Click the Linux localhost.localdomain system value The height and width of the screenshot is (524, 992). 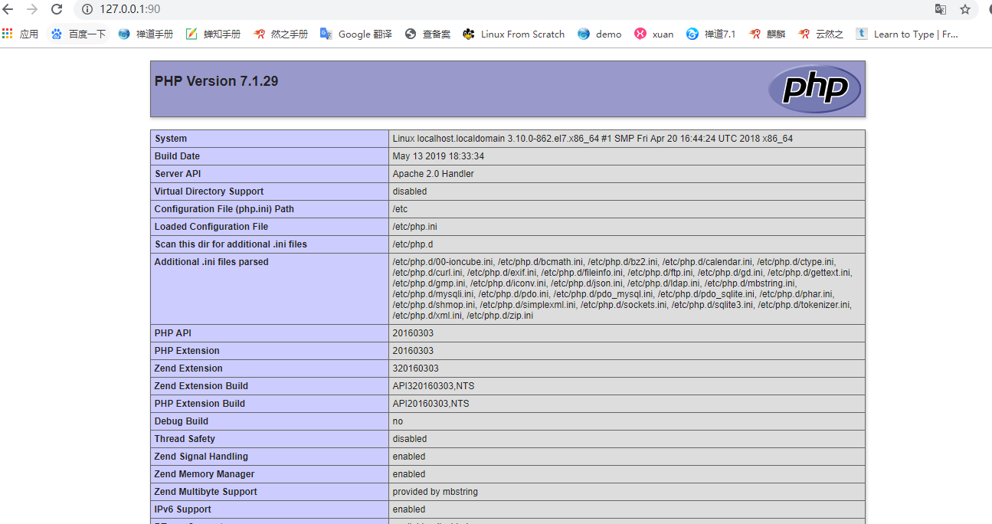tap(593, 139)
